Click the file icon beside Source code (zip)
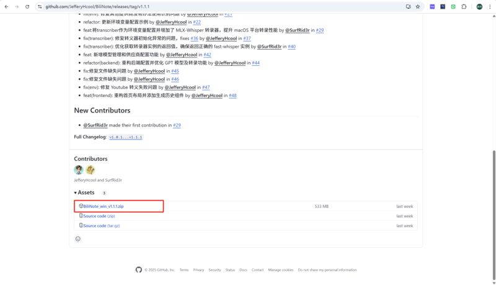This screenshot has height=285, width=496. [x=81, y=215]
